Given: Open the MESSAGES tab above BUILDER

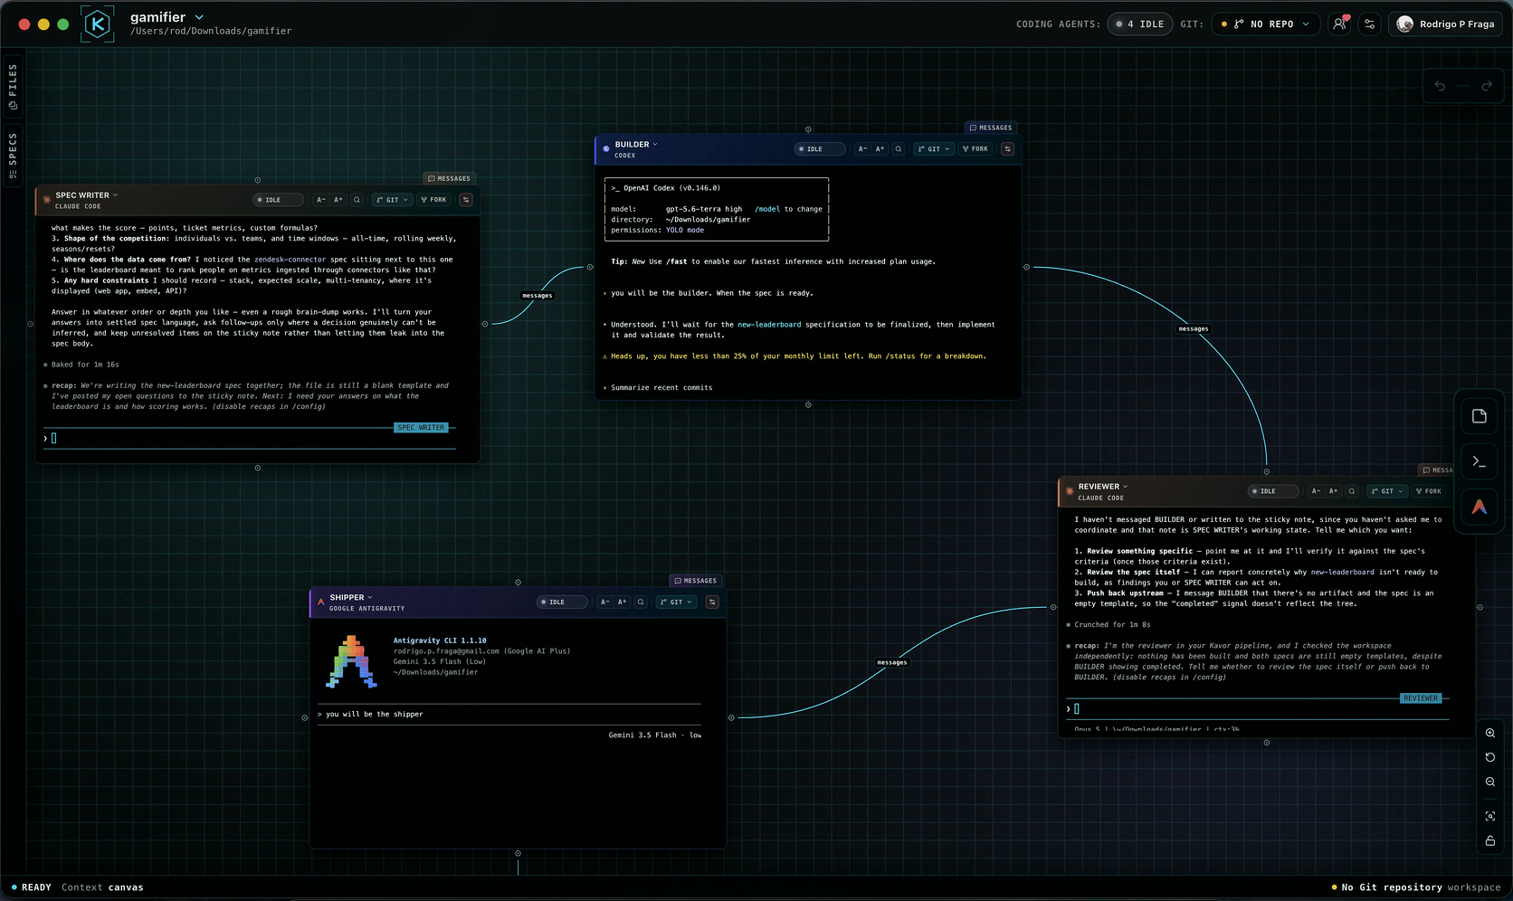Looking at the screenshot, I should tap(990, 128).
